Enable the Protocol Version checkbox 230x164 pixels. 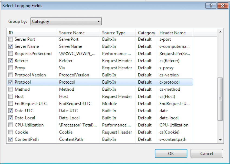click(x=11, y=75)
